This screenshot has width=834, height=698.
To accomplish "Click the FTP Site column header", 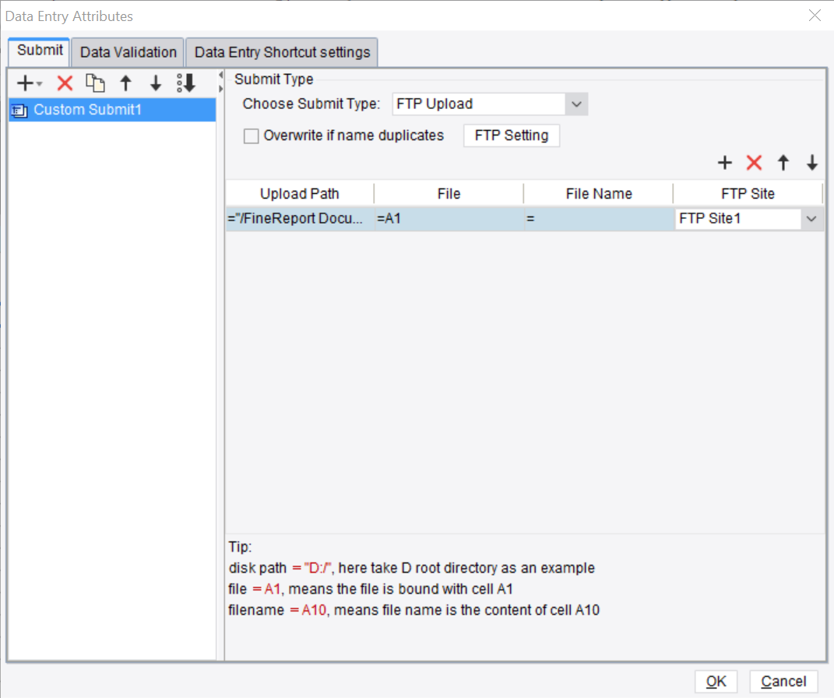I will point(748,194).
